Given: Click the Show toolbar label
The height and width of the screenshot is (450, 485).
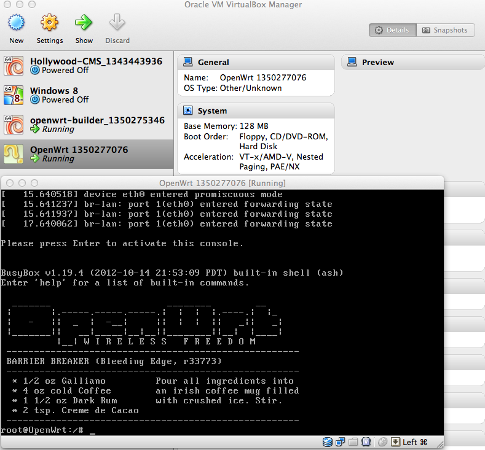Looking at the screenshot, I should (x=84, y=41).
